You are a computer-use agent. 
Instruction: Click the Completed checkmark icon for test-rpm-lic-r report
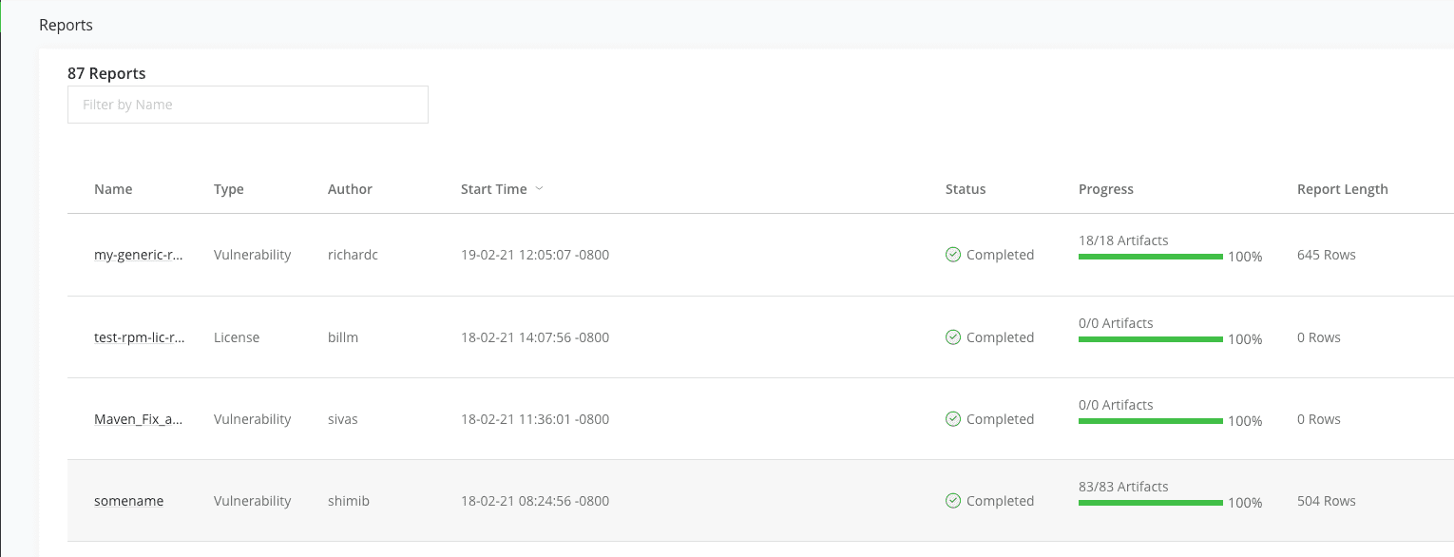(952, 337)
